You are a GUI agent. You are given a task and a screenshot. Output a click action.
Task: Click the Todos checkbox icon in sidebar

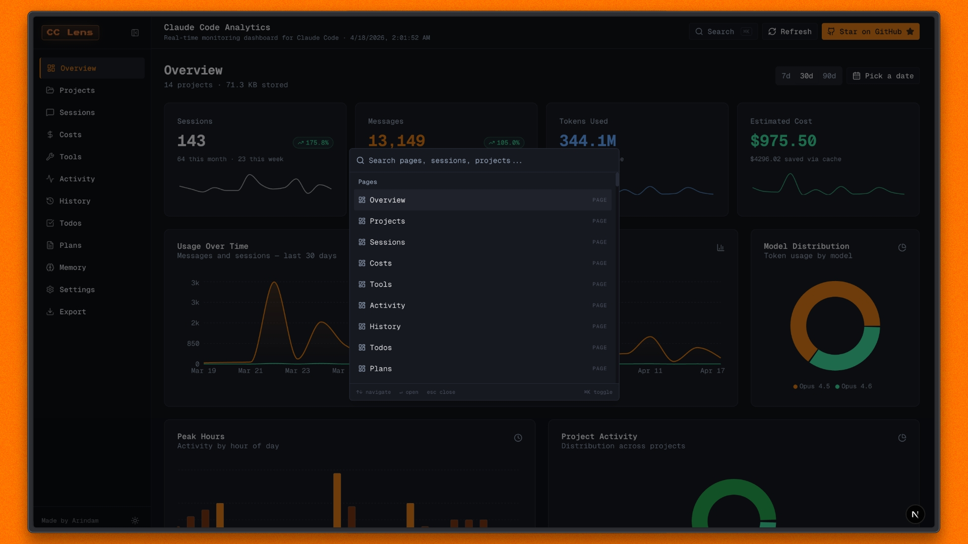pos(50,223)
